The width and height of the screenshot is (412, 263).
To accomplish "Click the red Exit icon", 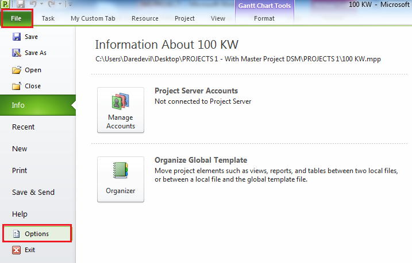I will [16, 250].
